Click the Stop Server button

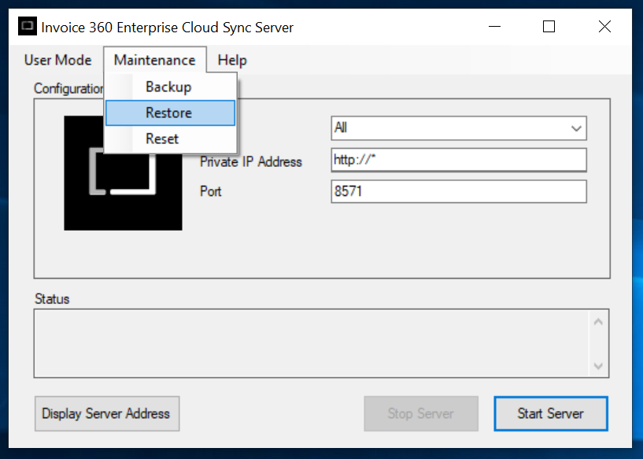421,413
